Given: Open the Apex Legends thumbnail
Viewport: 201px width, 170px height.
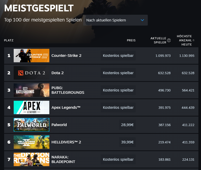Looking at the screenshot, I should (x=32, y=107).
